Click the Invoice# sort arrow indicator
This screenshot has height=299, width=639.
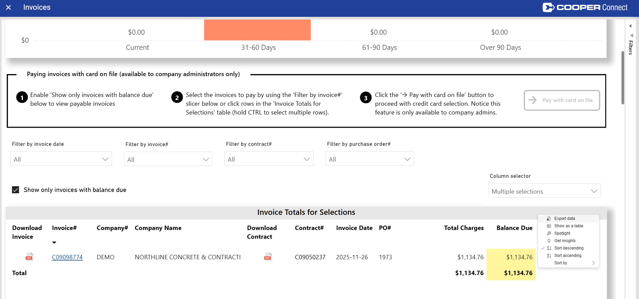54,242
